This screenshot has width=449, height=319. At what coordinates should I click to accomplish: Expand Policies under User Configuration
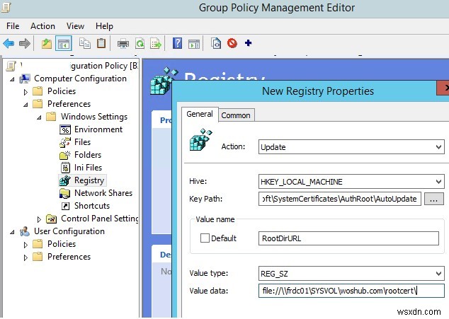(x=25, y=245)
